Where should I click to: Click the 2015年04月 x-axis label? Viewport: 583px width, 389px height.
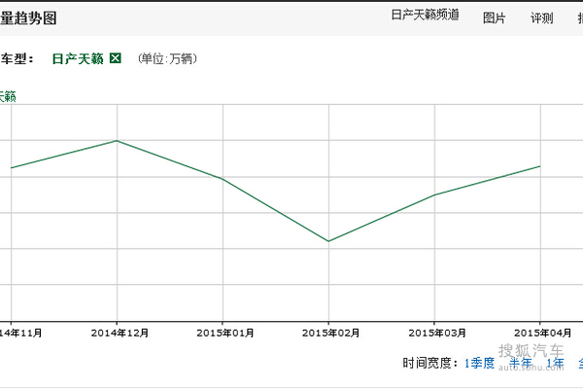pyautogui.click(x=540, y=333)
